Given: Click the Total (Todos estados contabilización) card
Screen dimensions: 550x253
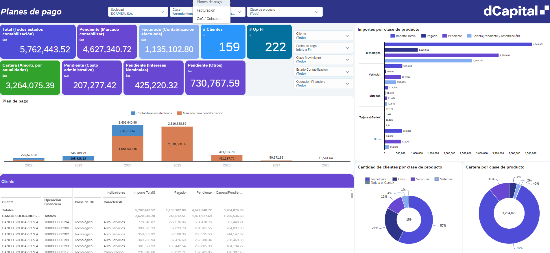Looking at the screenshot, I should tap(38, 42).
